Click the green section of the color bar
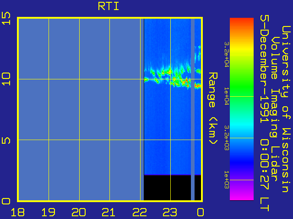Image resolution: width=293 pixels, height=219 pixels. (242, 88)
